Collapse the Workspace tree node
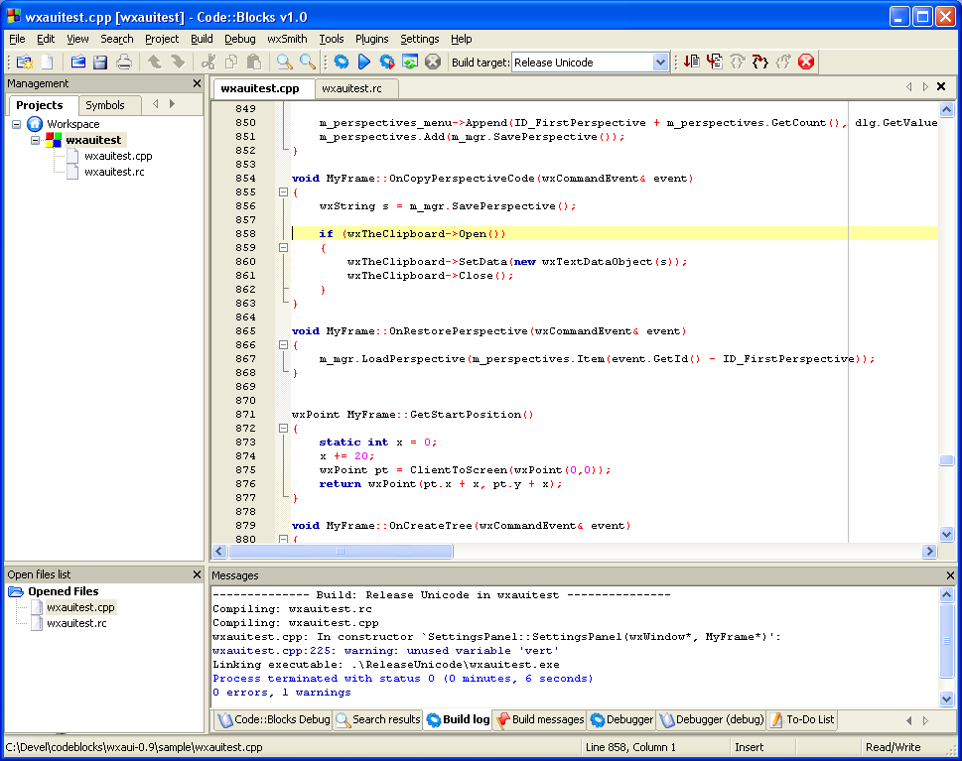 point(17,124)
